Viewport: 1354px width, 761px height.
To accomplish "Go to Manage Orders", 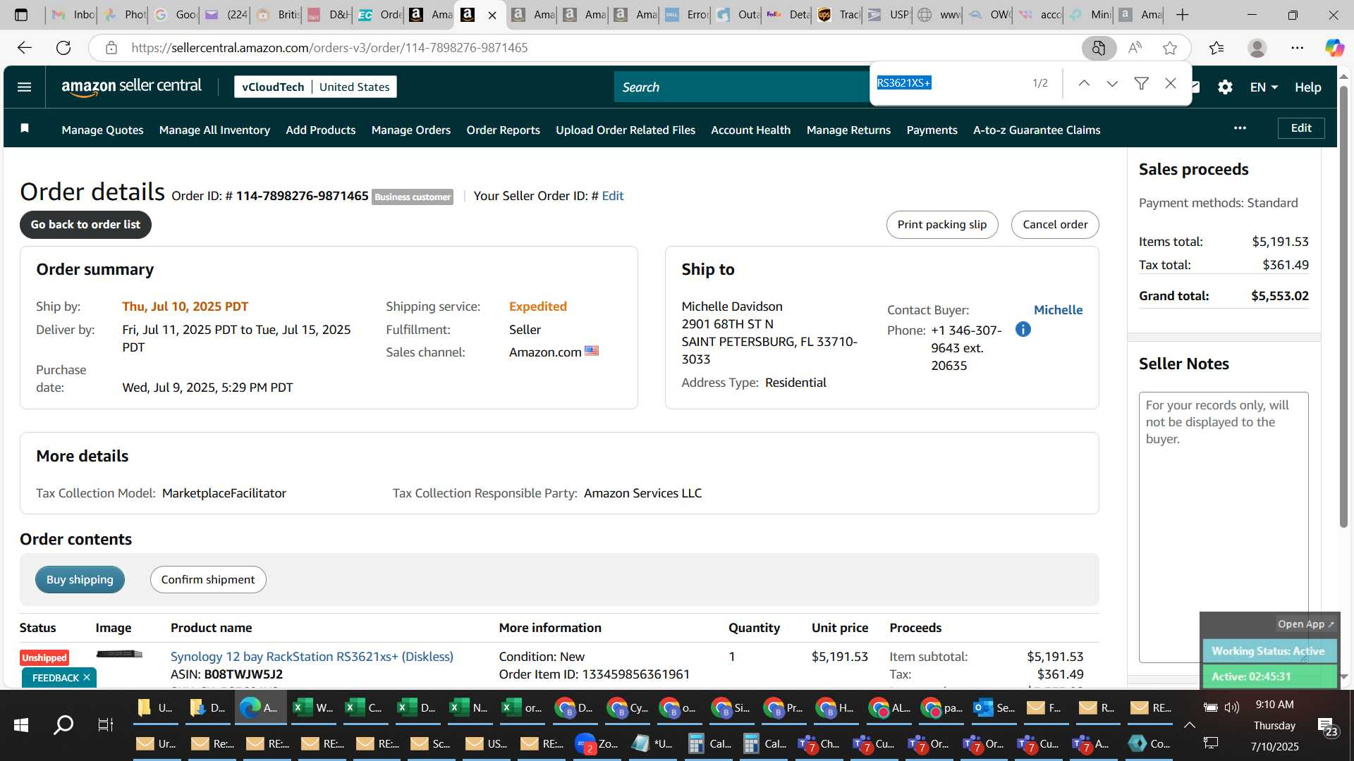I will (x=410, y=130).
